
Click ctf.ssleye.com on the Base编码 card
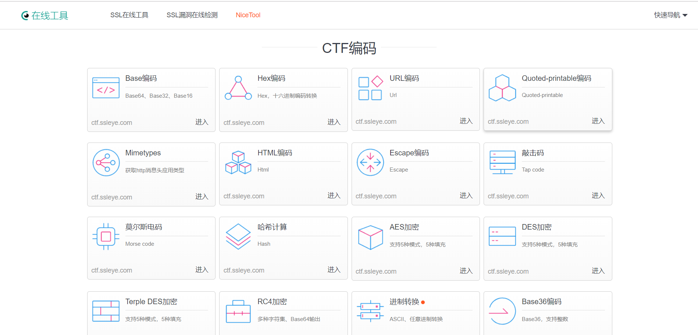tap(112, 123)
